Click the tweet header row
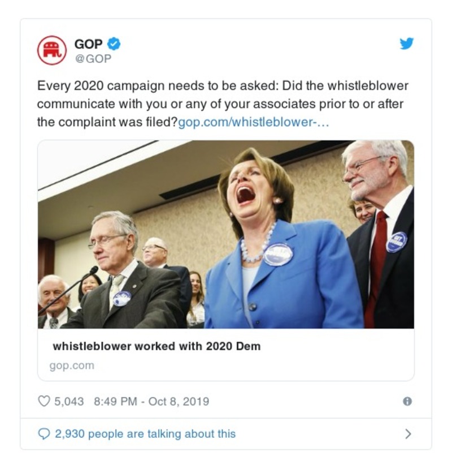Viewport: 452px width, 469px height. pyautogui.click(x=169, y=46)
